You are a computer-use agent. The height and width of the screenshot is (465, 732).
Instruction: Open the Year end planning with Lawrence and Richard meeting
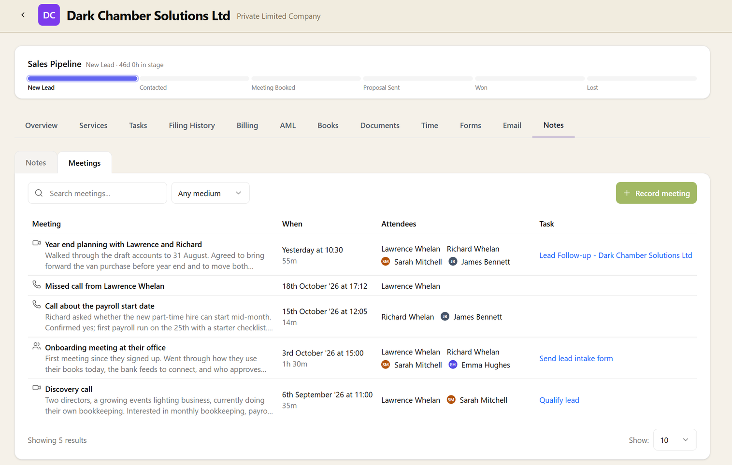[123, 244]
